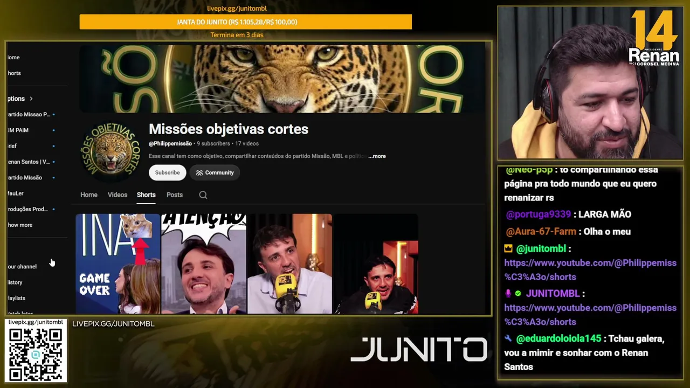
Task: Click the 'Termina em 3 dias' text
Action: pyautogui.click(x=237, y=35)
